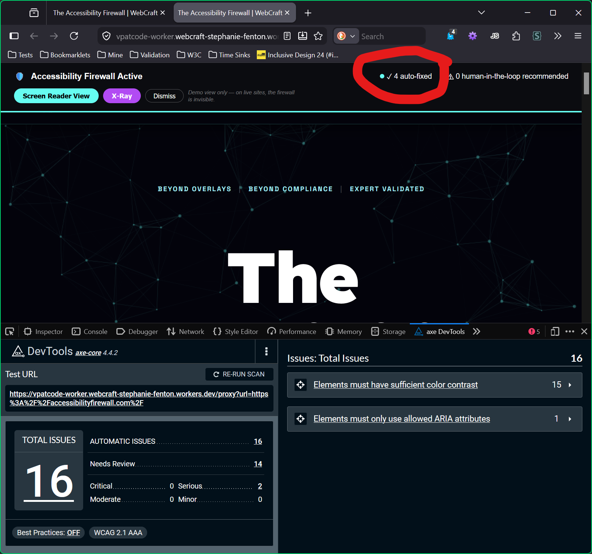
Task: Click the Automatic Issues count 16 link
Action: [x=258, y=442]
